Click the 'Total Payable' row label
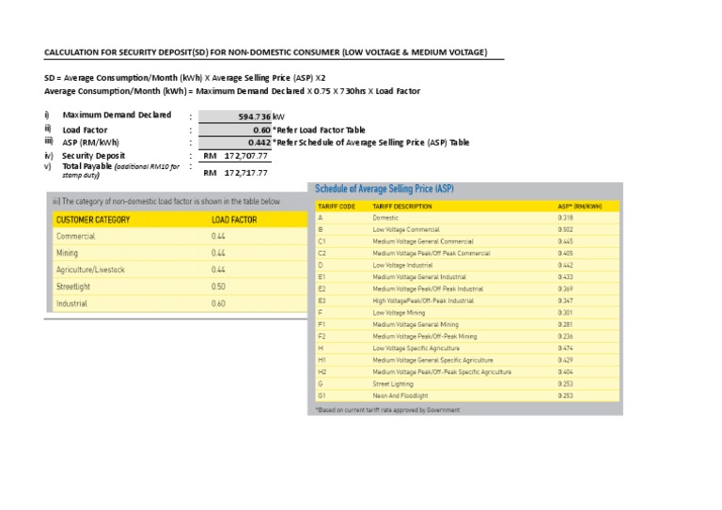This screenshot has width=722, height=510. (121, 170)
